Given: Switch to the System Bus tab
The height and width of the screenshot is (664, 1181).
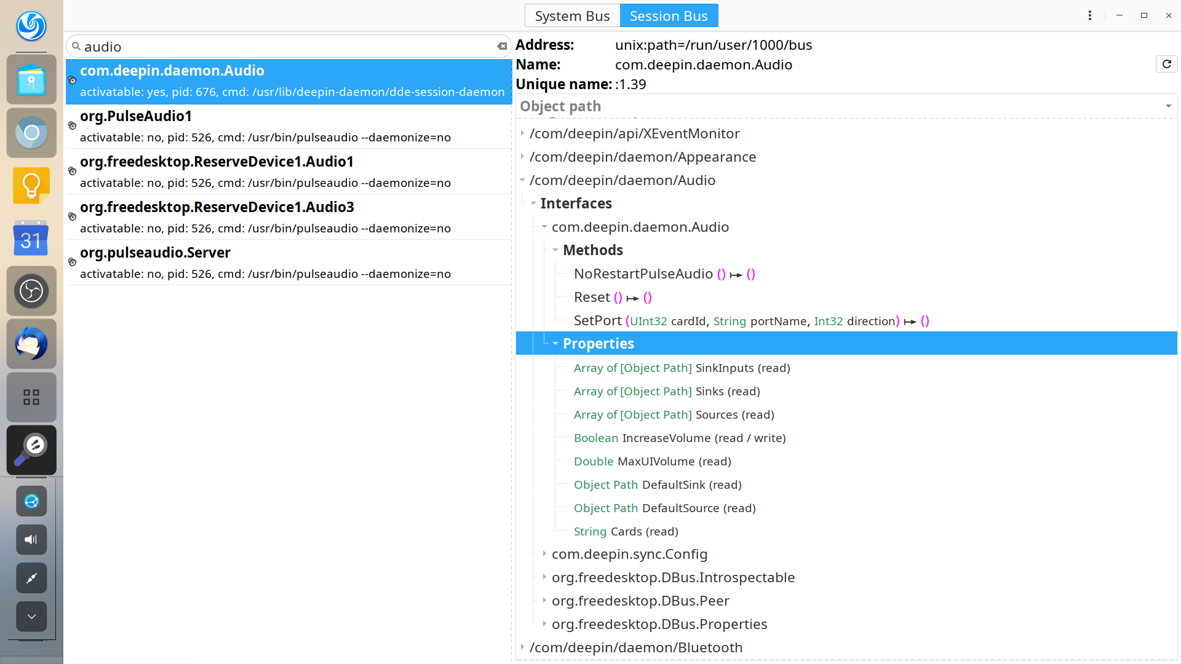Looking at the screenshot, I should [572, 16].
